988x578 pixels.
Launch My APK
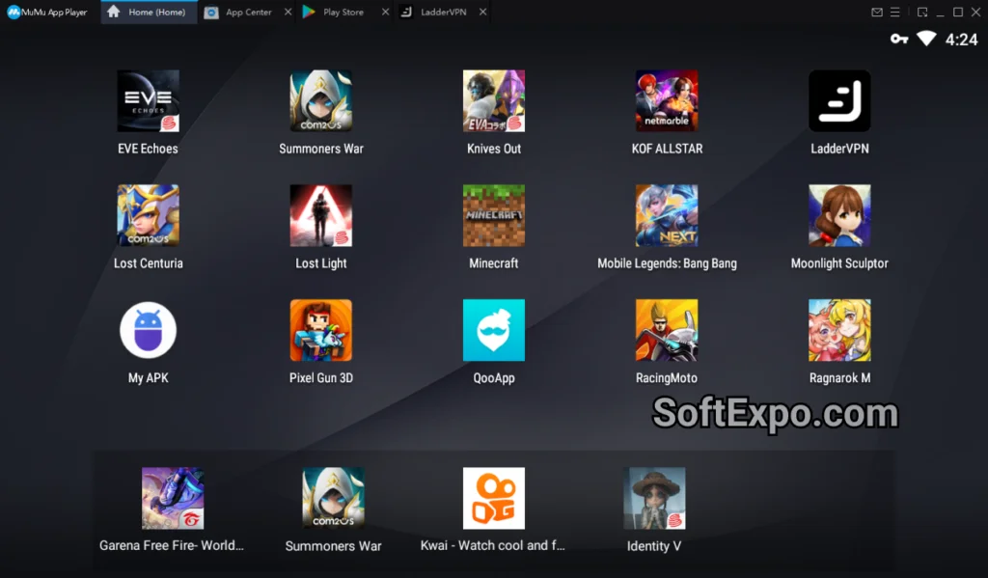[x=148, y=329]
